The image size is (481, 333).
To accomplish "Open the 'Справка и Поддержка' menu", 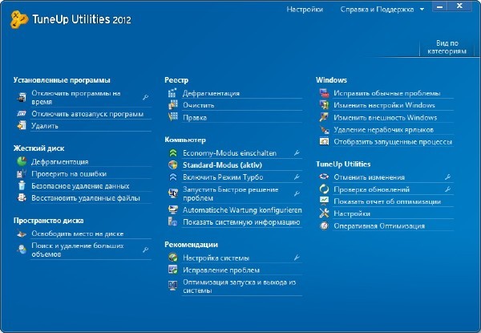I will point(377,10).
